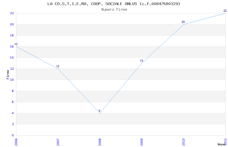This screenshot has height=147, width=228.
Task: Select the data label 16 for 2006
Action: (16, 44)
